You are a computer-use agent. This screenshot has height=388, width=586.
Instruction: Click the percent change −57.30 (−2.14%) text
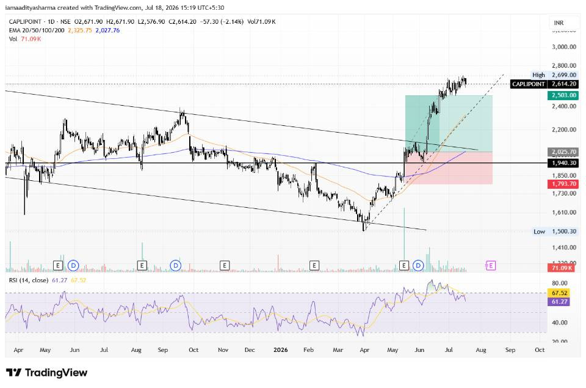point(222,22)
